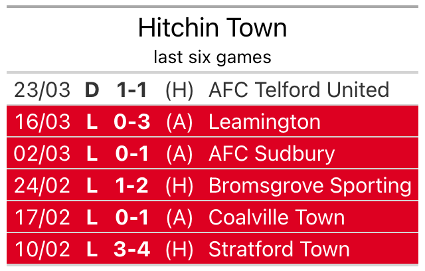Viewport: 425px width, 271px height.
Task: Click the D result letter for Telford match
Action: (x=92, y=90)
